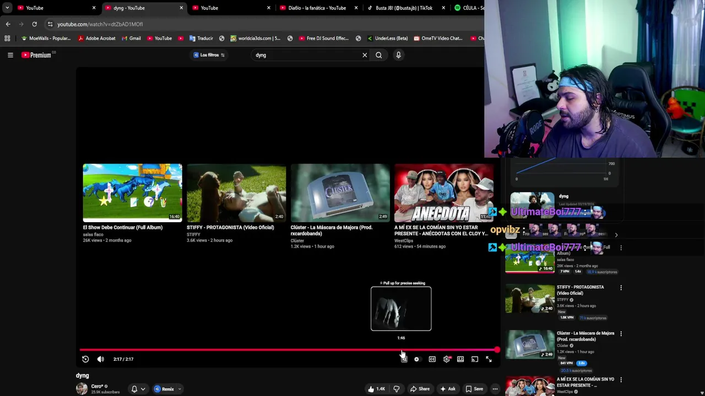The image size is (705, 396).
Task: Open options for STIFFY sidebar video
Action: click(x=621, y=288)
